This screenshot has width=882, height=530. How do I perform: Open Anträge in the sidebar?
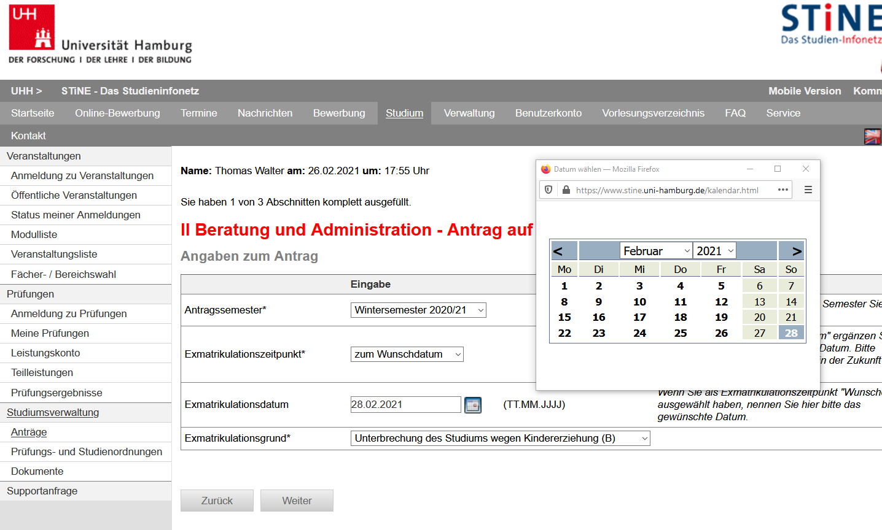pos(28,432)
